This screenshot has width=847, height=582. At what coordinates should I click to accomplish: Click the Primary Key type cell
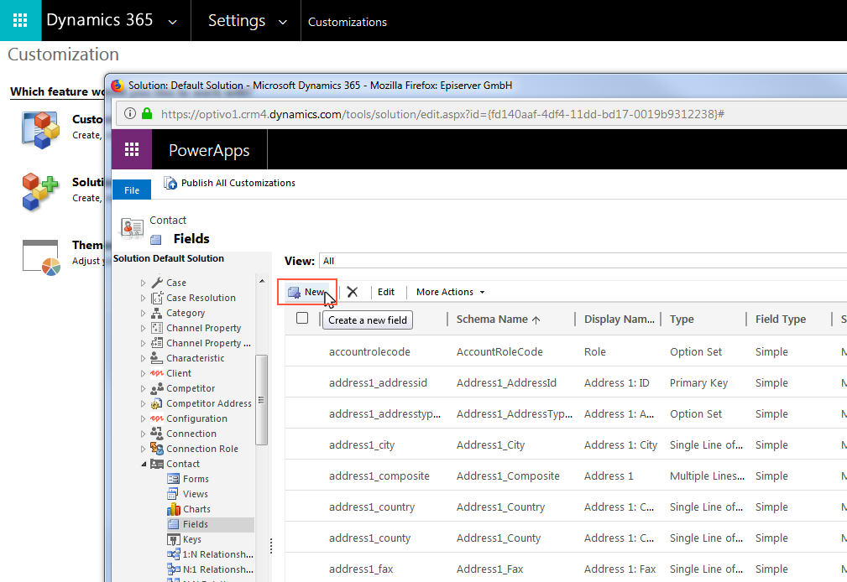click(698, 382)
